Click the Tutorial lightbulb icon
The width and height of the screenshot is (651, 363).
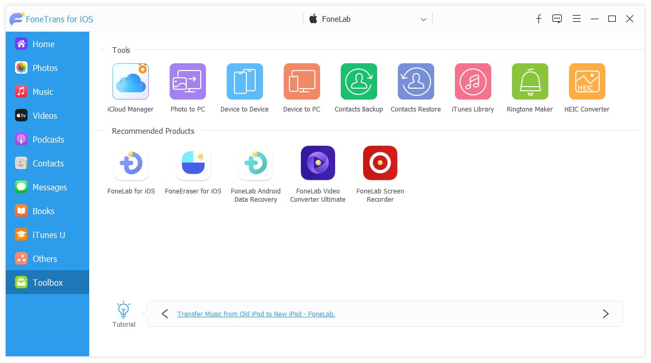pos(123,310)
